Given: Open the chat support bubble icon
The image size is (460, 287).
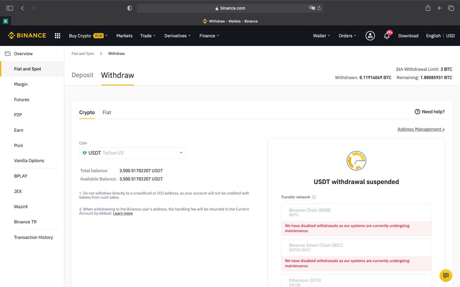Looking at the screenshot, I should tap(446, 276).
